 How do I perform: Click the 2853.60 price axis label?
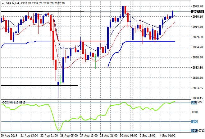click(x=198, y=67)
